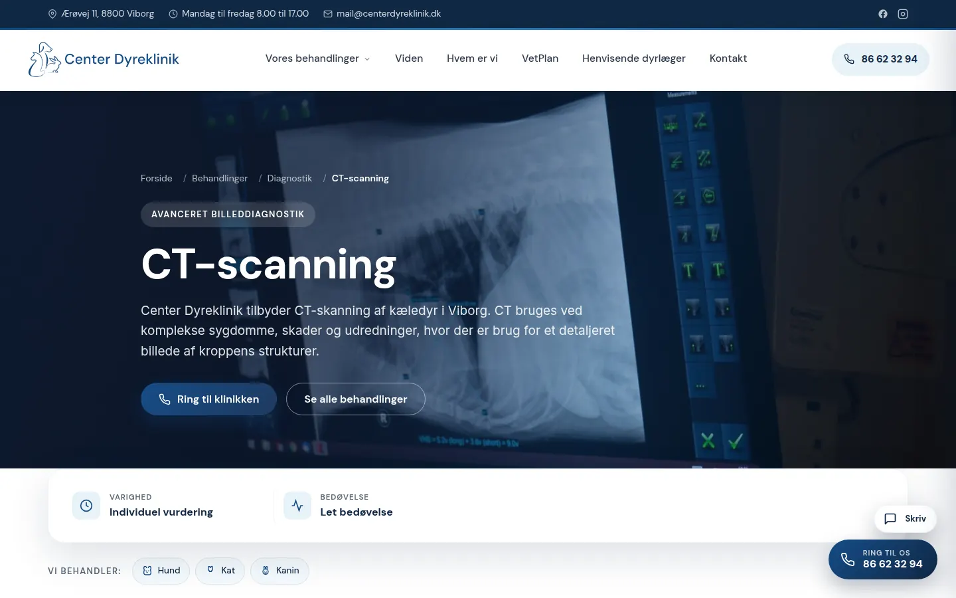Viewport: 956px width, 598px height.
Task: Open the VetPlan menu item
Action: click(x=540, y=58)
